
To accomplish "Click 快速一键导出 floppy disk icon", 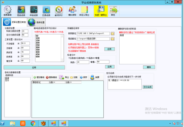I will (x=101, y=11).
